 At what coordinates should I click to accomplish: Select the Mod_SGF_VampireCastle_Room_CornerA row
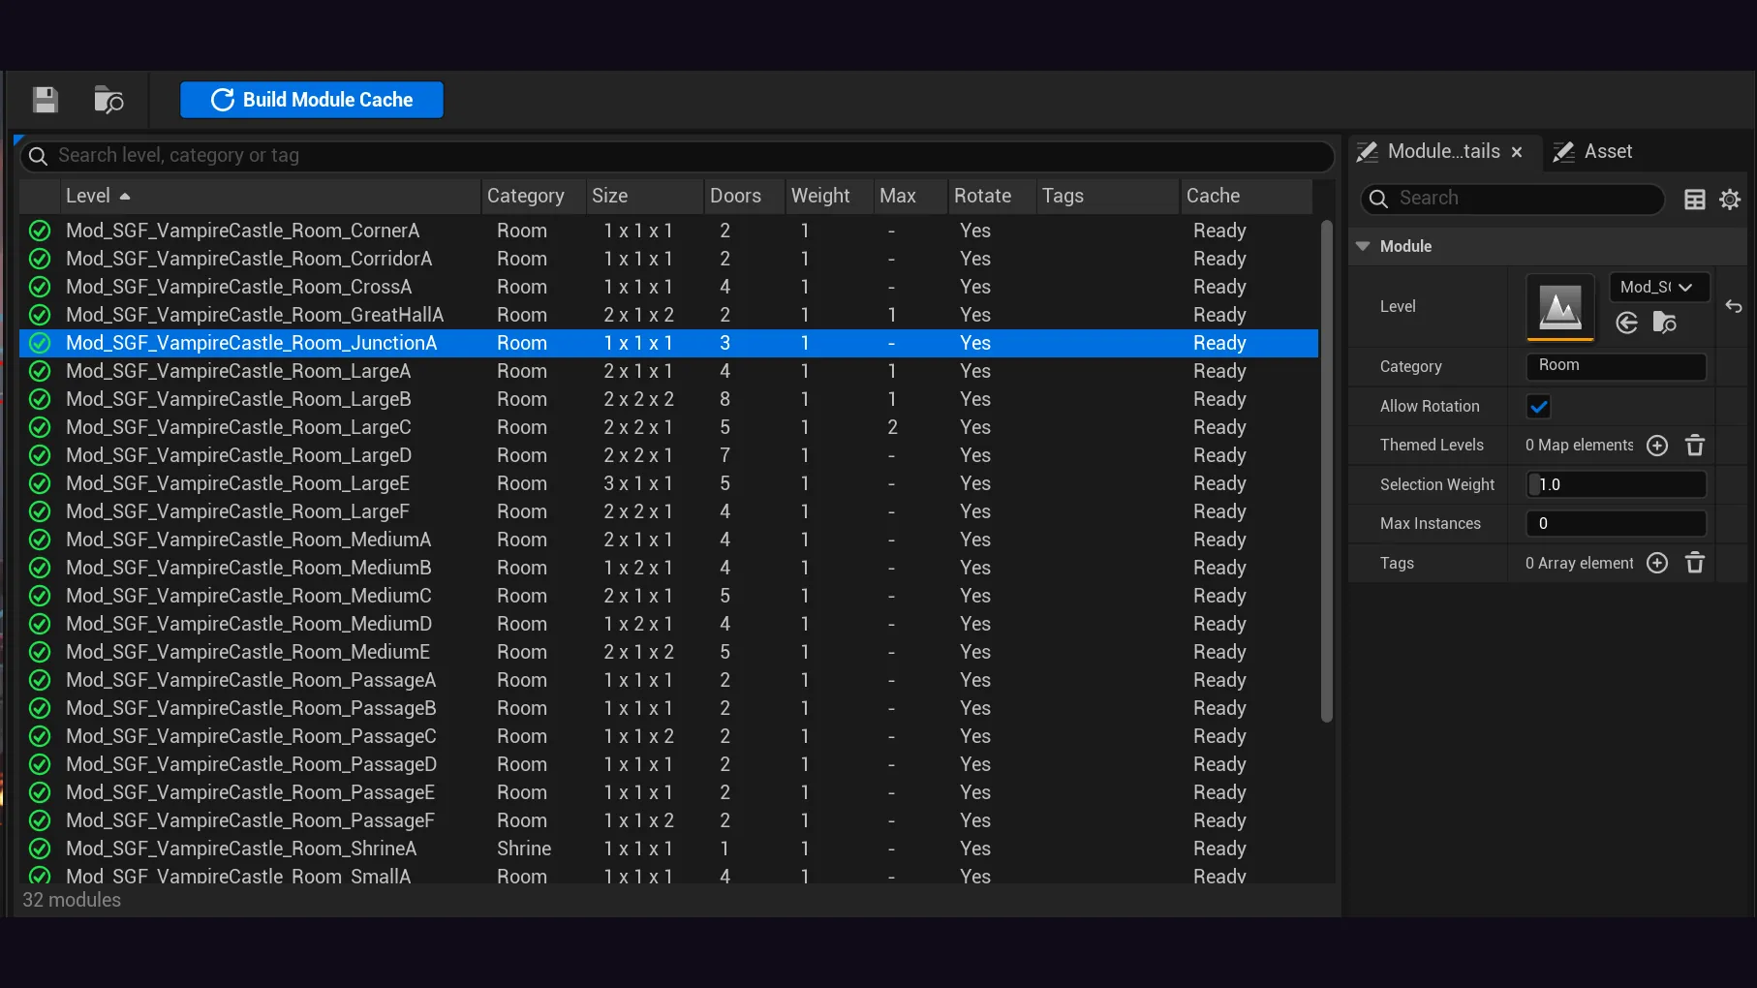click(x=668, y=231)
